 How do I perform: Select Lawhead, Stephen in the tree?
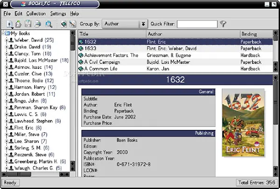coord(37,121)
